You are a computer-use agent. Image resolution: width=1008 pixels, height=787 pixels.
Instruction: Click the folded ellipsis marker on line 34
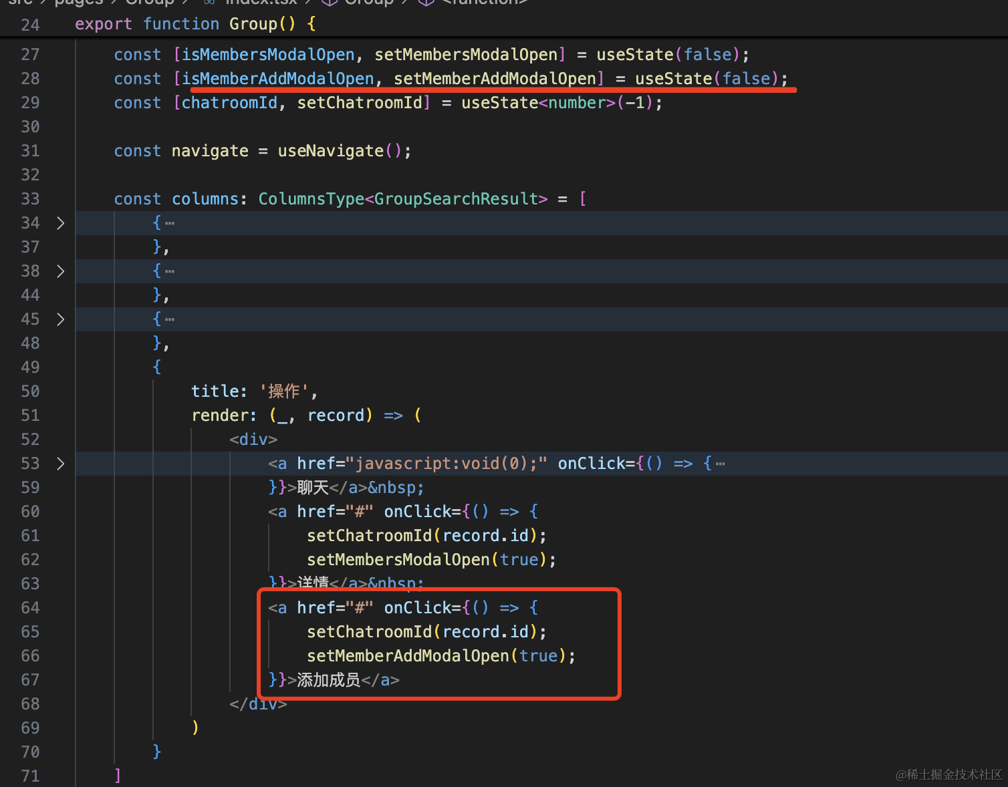click(170, 224)
